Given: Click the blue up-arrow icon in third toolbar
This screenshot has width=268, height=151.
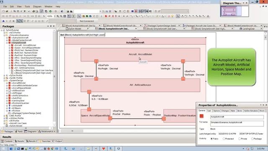Looking at the screenshot, I should (3, 21).
